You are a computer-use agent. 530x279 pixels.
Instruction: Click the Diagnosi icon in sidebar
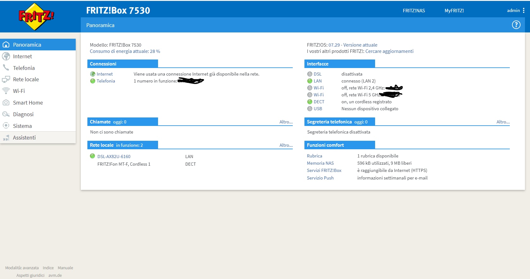point(6,114)
